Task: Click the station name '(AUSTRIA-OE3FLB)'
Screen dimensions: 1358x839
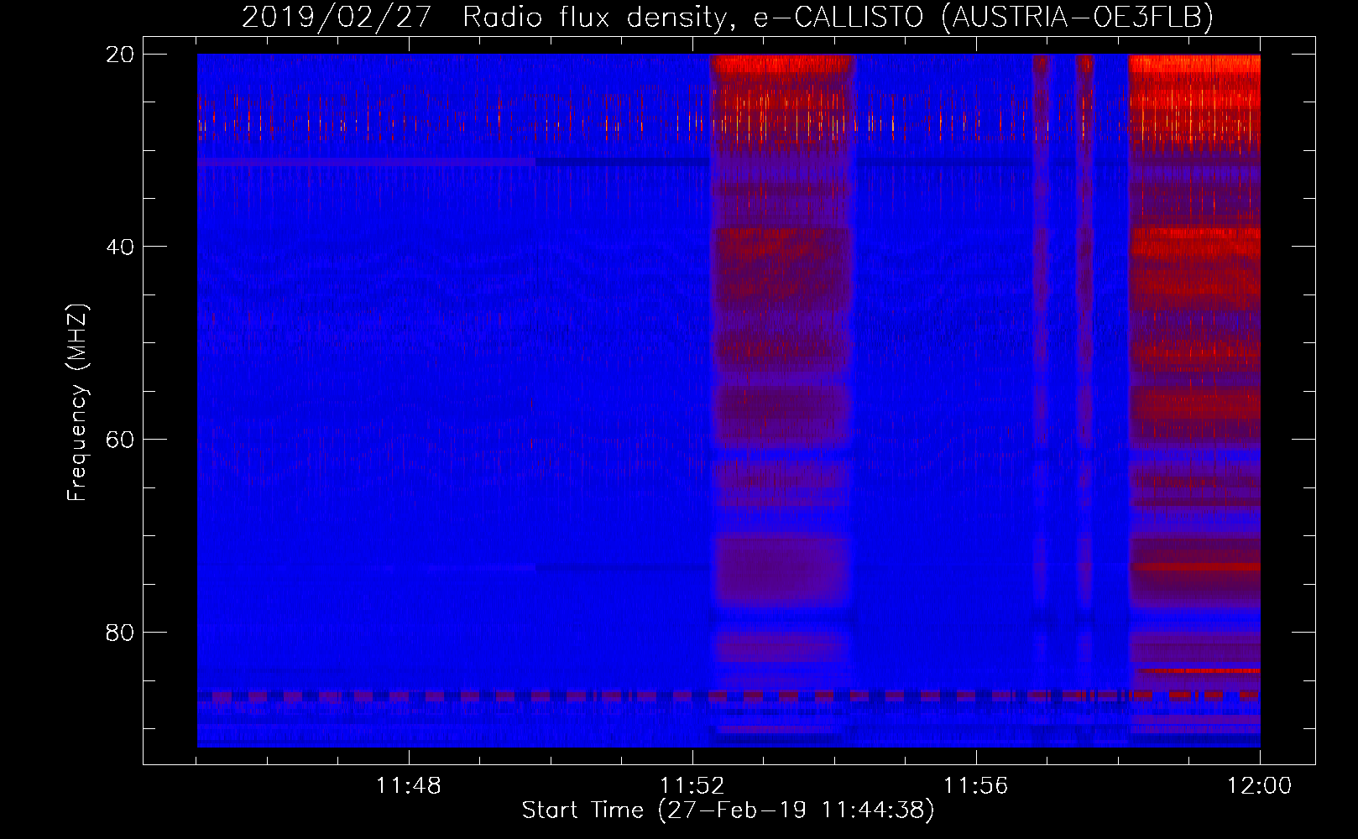Action: (1077, 18)
